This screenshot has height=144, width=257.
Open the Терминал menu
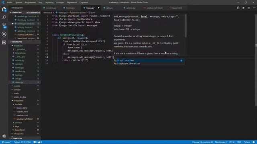point(72,2)
